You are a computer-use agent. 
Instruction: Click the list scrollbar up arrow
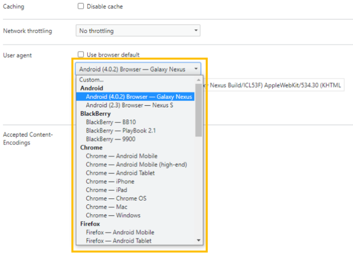click(199, 80)
